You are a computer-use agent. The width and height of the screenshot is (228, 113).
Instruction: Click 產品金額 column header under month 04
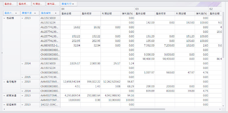click(70, 13)
